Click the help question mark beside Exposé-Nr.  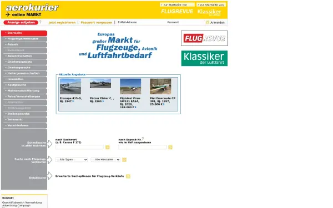coord(143,138)
